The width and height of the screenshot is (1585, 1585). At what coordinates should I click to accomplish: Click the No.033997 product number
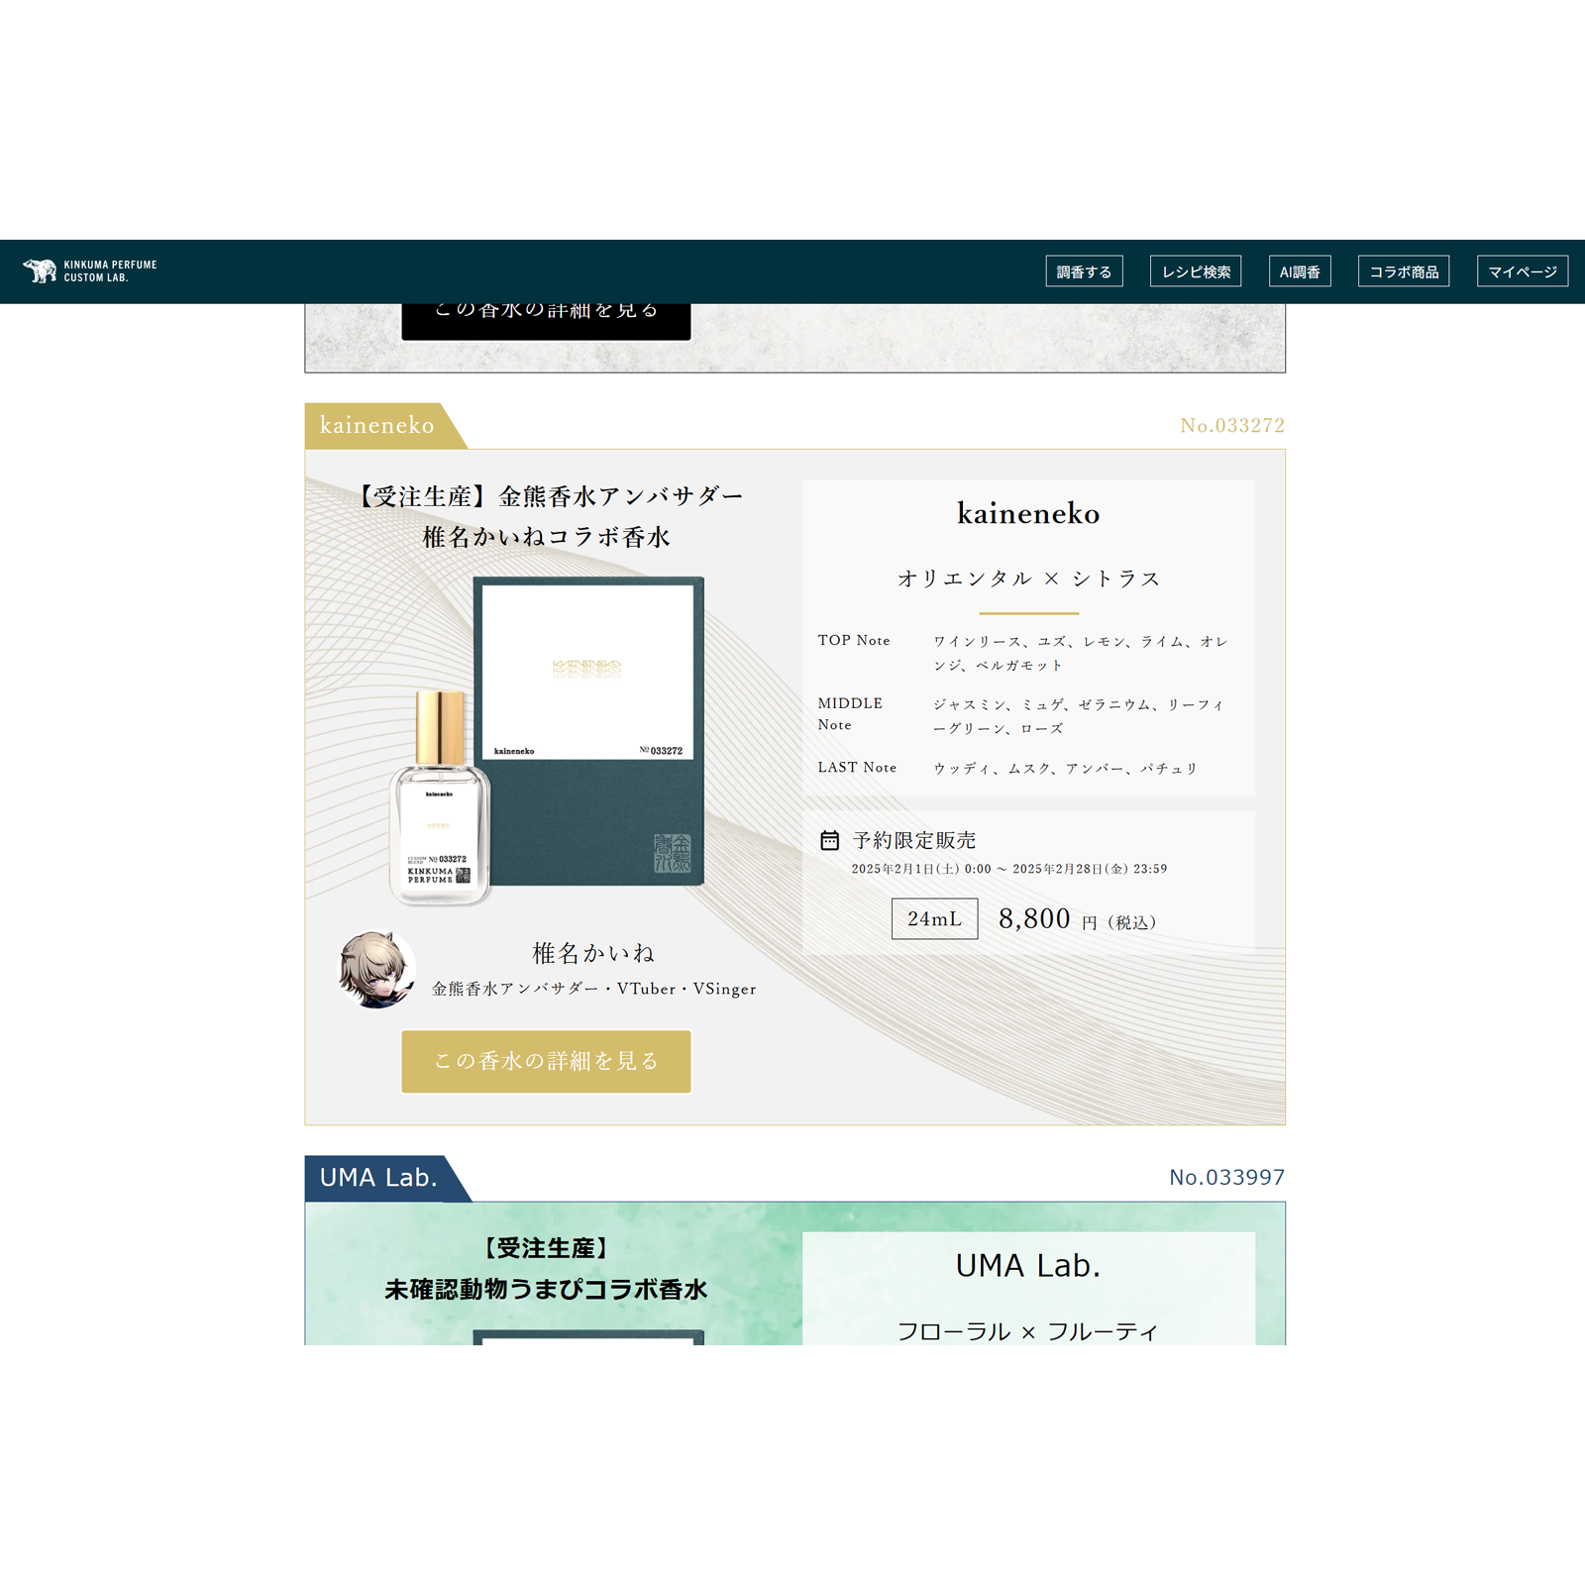coord(1226,1177)
